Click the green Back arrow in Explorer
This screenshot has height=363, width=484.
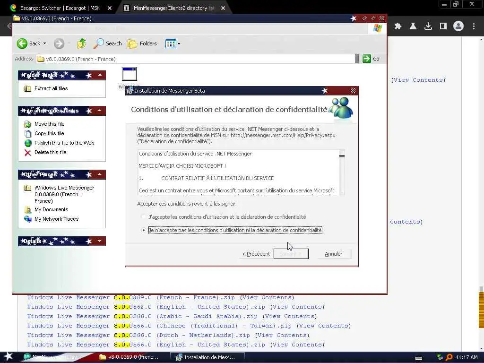[x=22, y=43]
